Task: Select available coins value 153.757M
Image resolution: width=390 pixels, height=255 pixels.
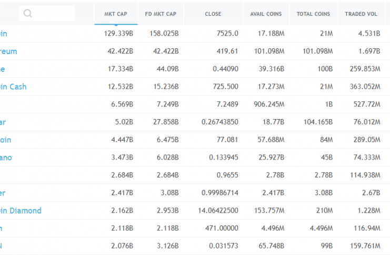Action: click(269, 210)
